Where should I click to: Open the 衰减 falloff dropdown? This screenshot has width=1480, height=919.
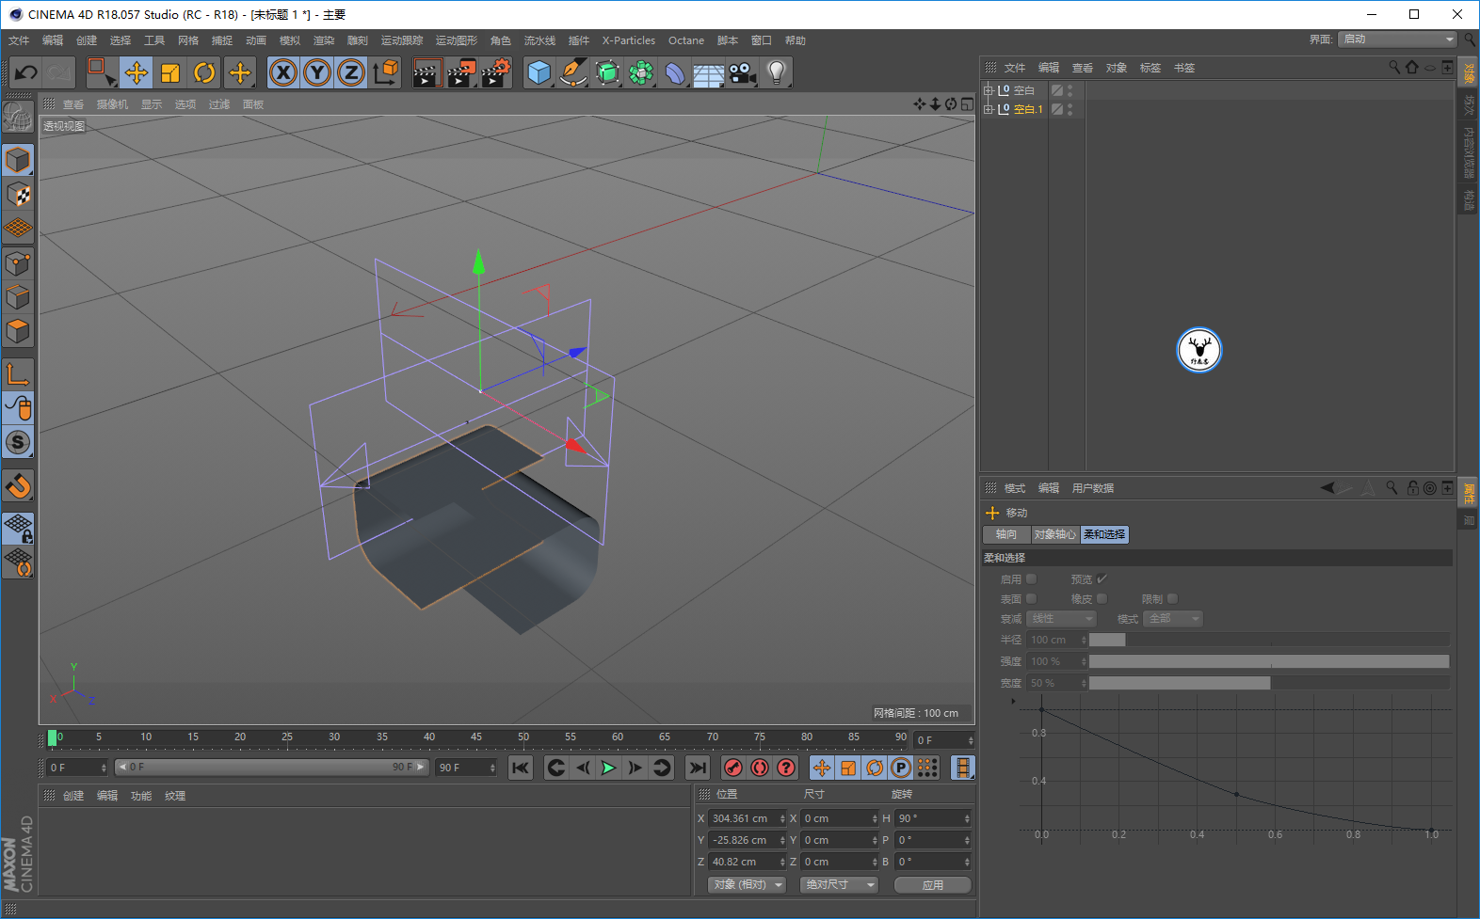coord(1061,619)
